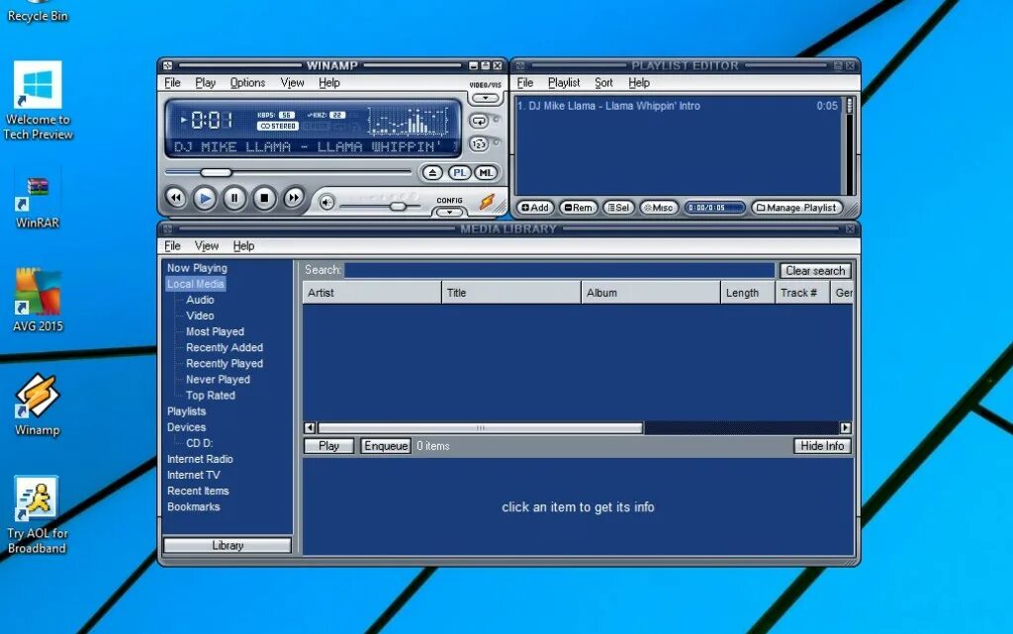This screenshot has width=1013, height=634.
Task: Select the Most Played view
Action: click(215, 332)
